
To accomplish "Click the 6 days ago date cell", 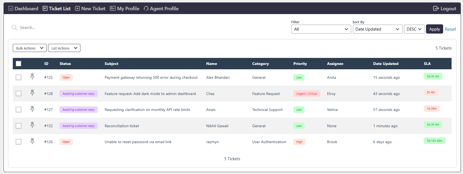I will [382, 142].
